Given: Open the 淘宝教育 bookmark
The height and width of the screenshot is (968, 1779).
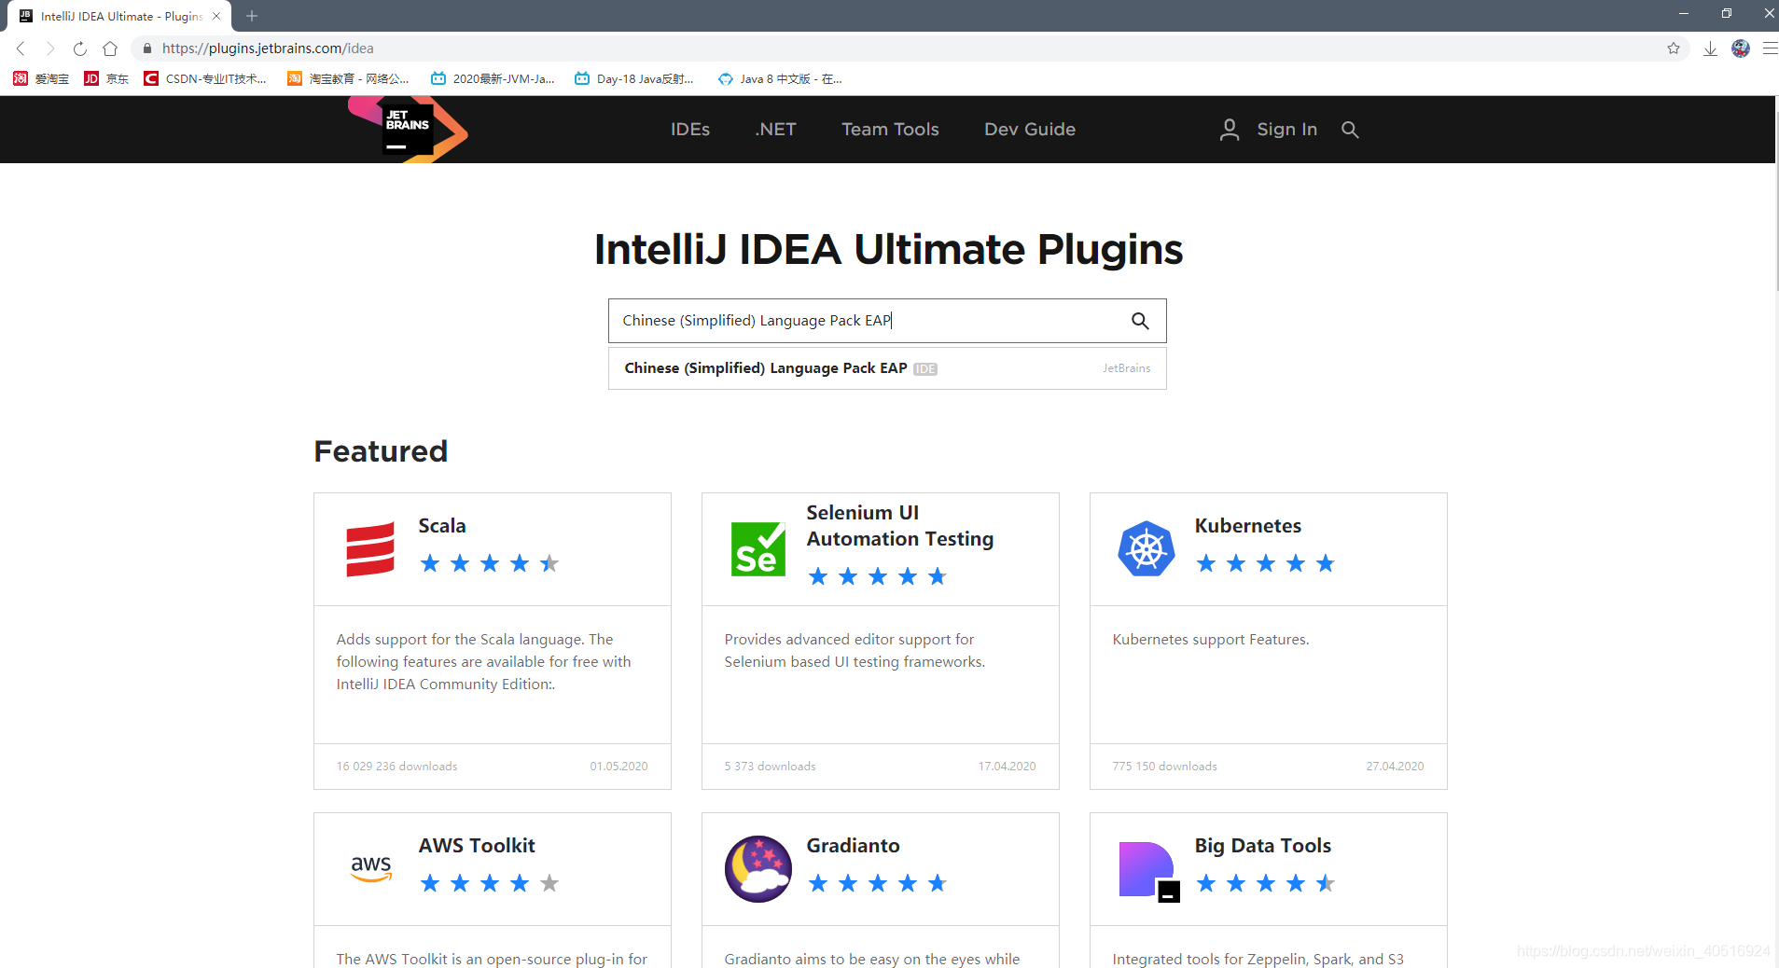Looking at the screenshot, I should click(x=348, y=79).
